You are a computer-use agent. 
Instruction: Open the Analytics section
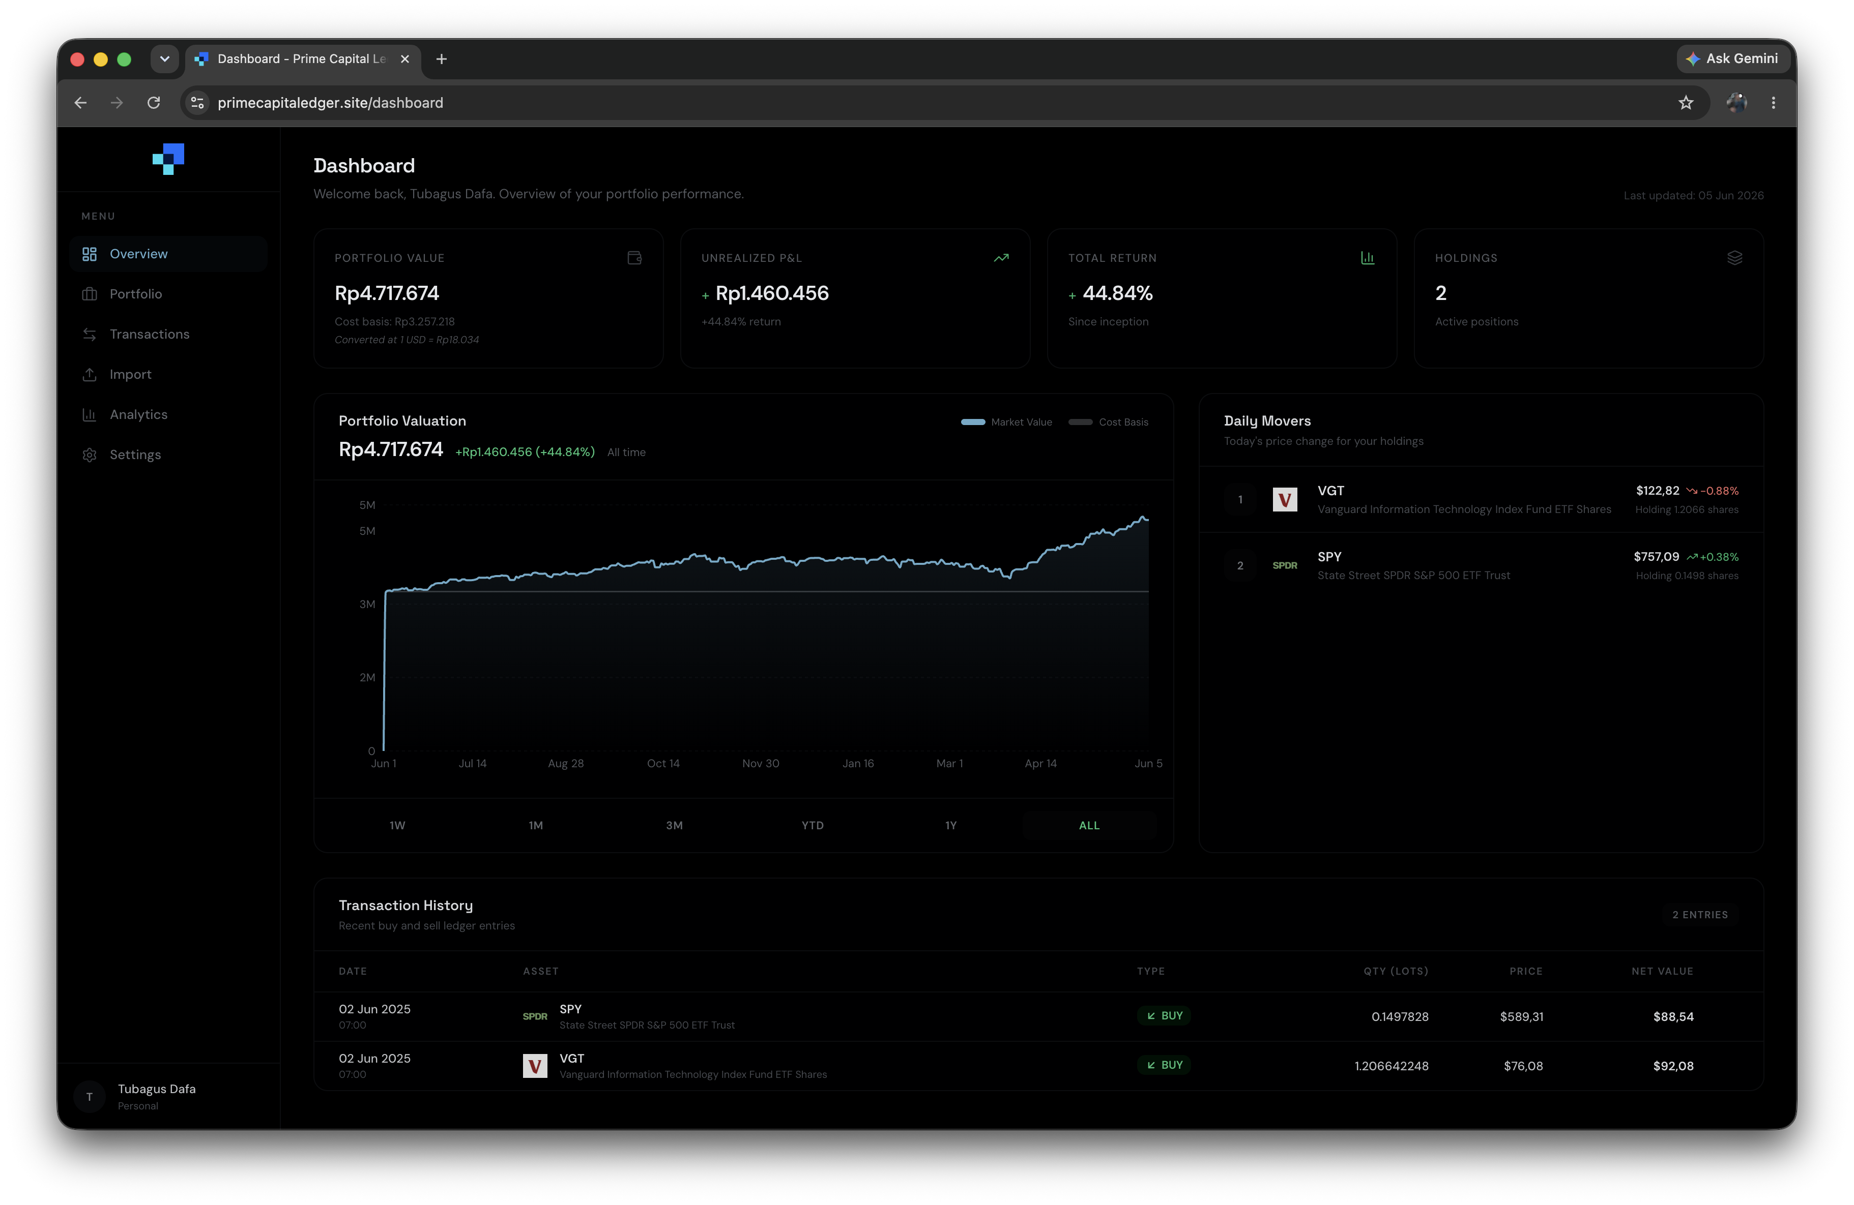168,414
